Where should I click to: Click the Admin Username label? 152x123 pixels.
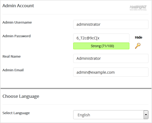pyautogui.click(x=17, y=23)
